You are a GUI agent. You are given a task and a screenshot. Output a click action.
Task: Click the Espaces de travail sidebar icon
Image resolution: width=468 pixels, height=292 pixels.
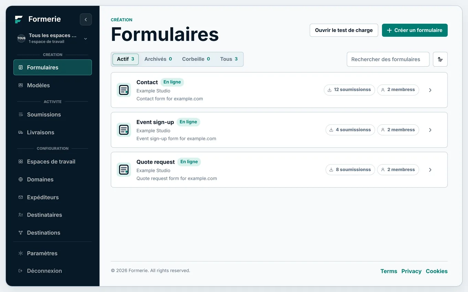point(21,161)
